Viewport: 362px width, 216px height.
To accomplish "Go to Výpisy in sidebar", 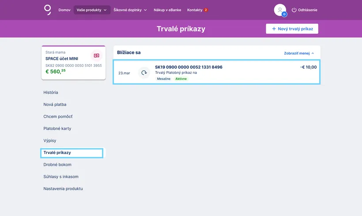I will (x=50, y=141).
